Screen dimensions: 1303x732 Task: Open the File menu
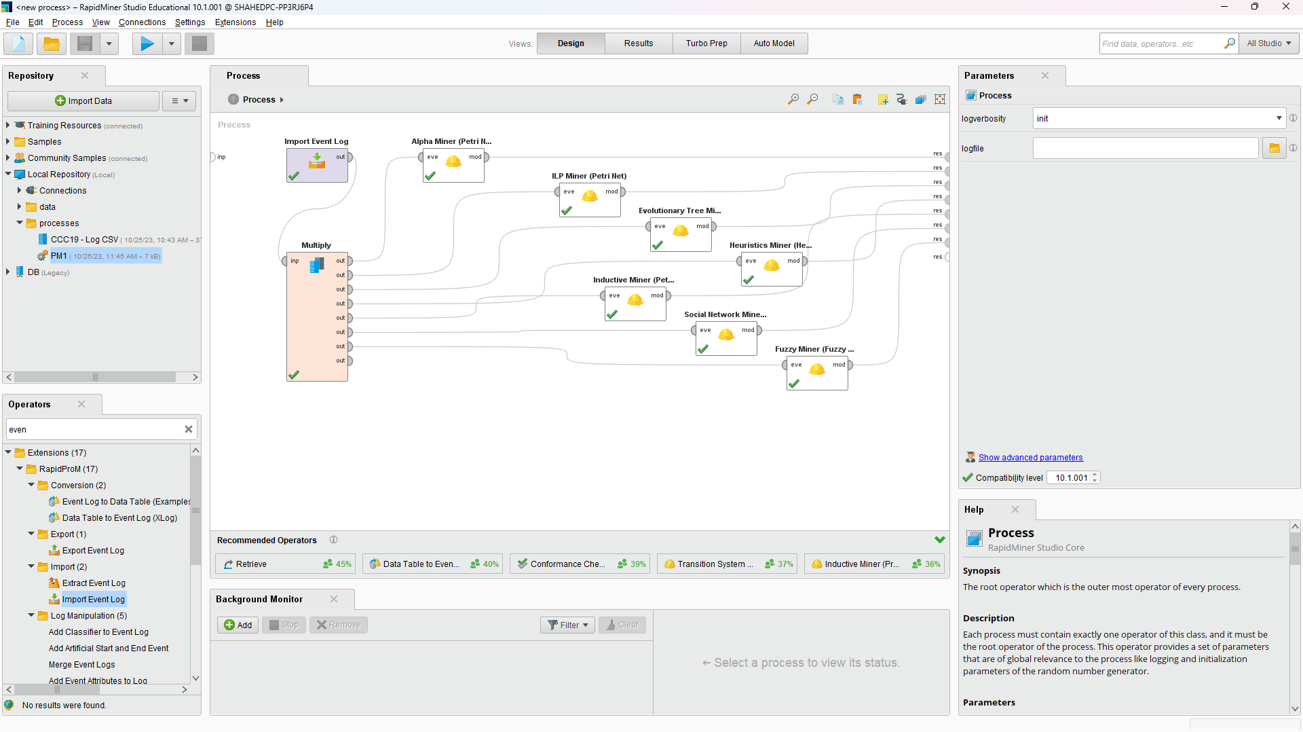coord(12,22)
